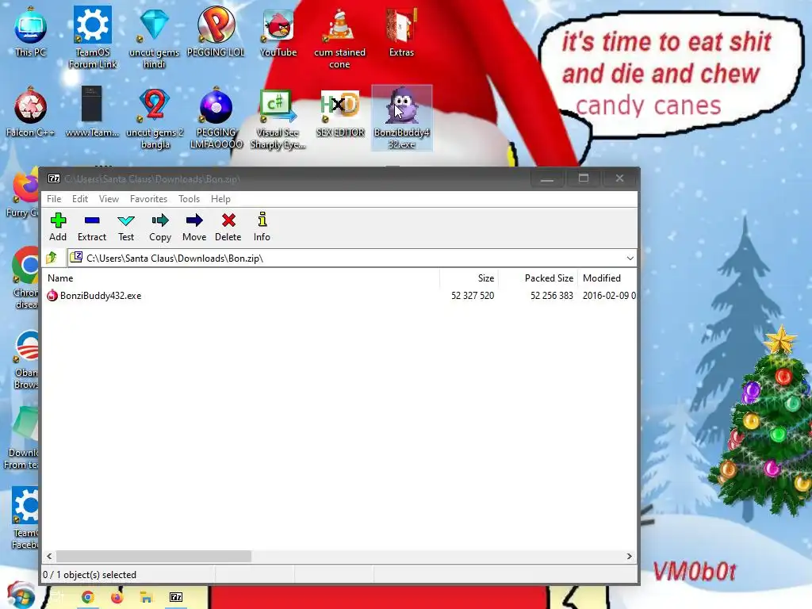Select the purple ornament PEGGING LMFAOOOO icon

coord(216,118)
